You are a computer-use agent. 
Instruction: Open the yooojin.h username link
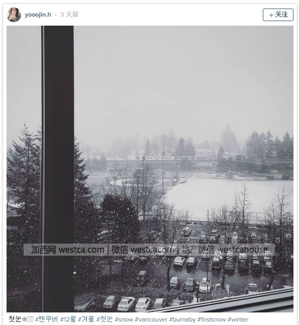click(x=38, y=15)
